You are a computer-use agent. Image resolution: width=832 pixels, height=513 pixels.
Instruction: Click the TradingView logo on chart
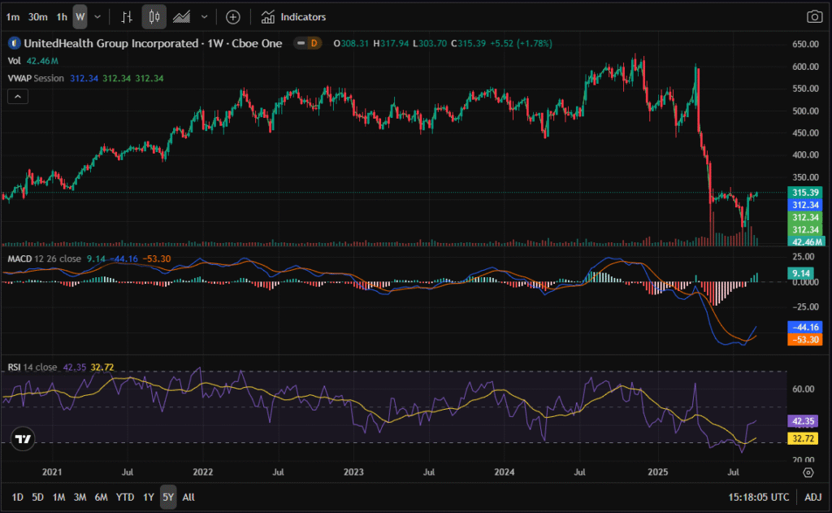[23, 439]
